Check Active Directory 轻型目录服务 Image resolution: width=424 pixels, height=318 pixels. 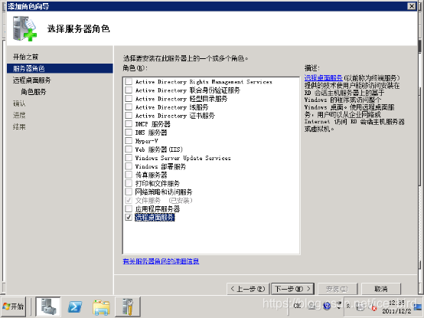[129, 99]
